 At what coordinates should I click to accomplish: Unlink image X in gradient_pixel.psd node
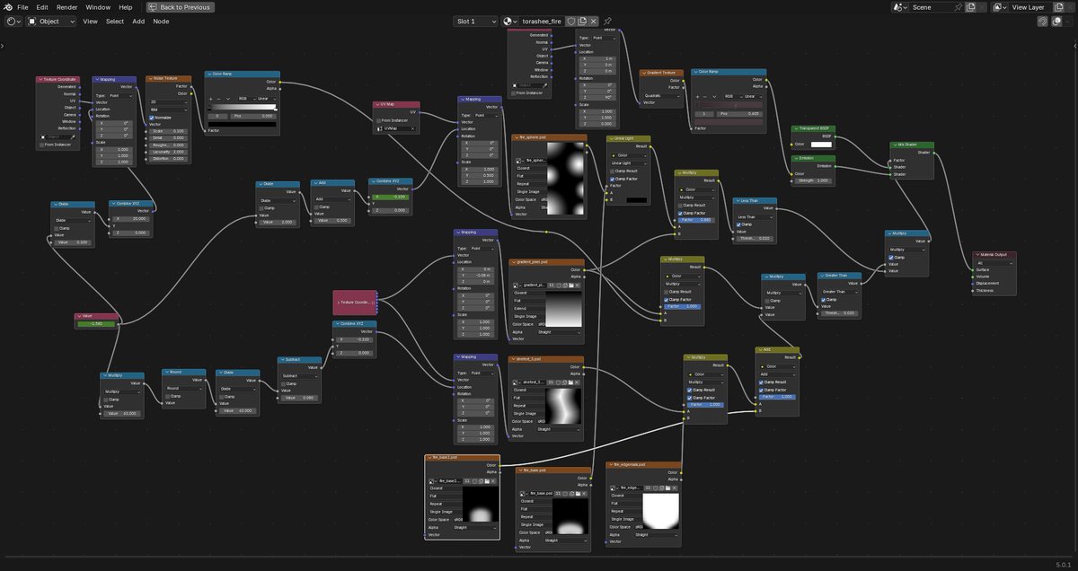577,285
